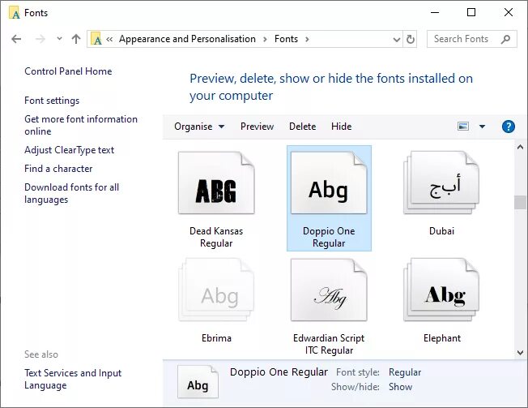This screenshot has height=408, width=528.
Task: Select the Doppio One Regular font icon
Action: pos(329,183)
